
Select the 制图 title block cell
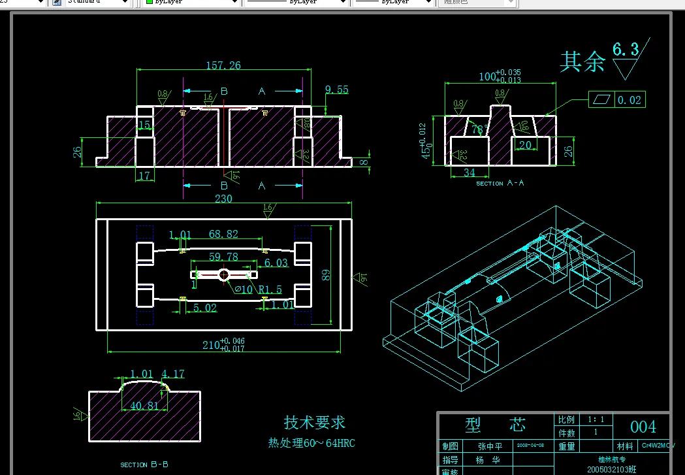tap(451, 446)
